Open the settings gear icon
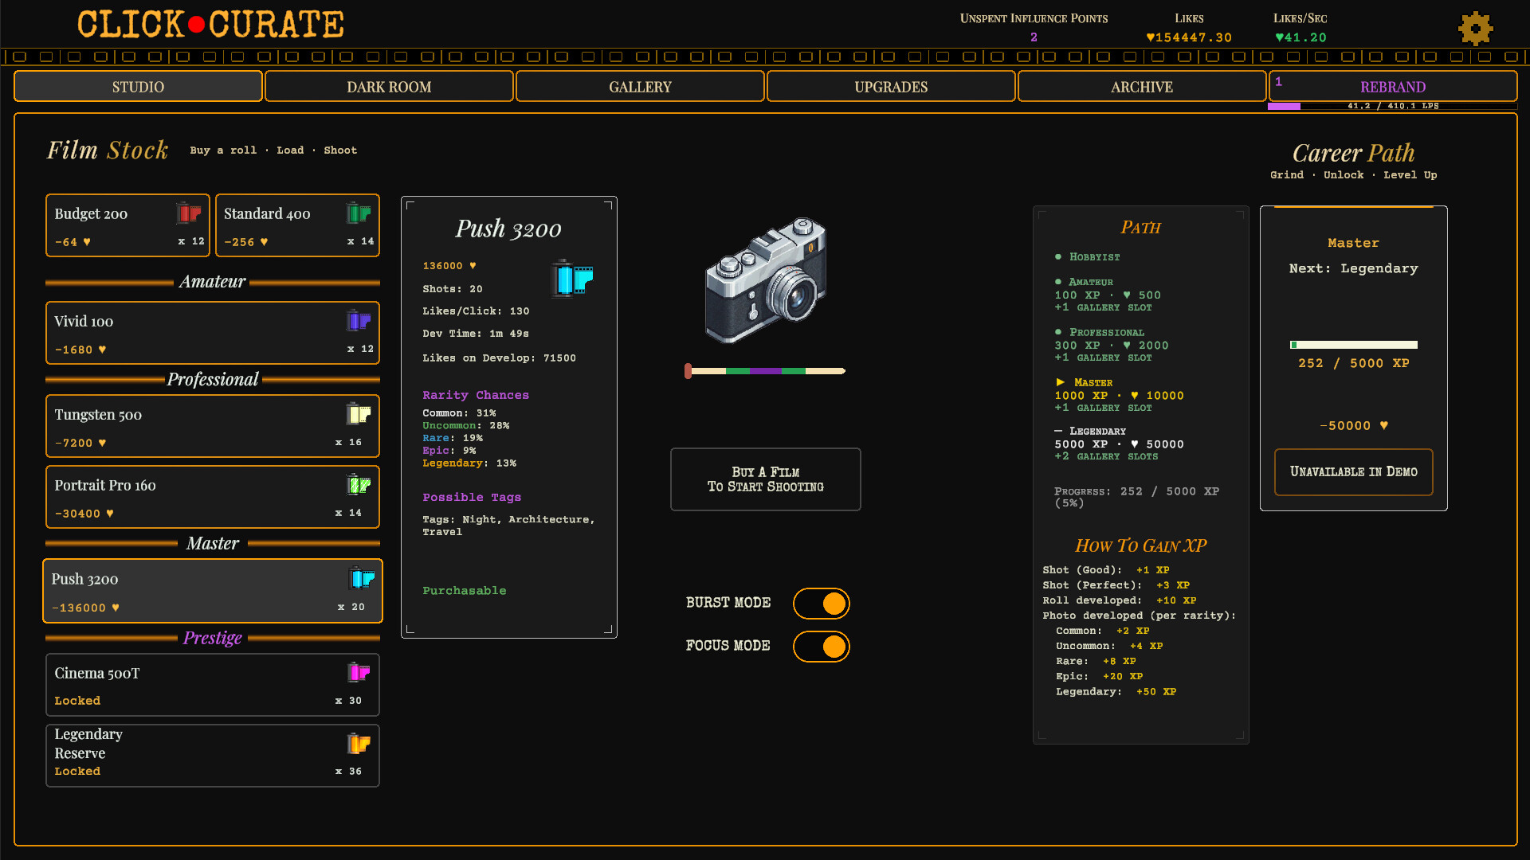The width and height of the screenshot is (1530, 860). pos(1475,29)
